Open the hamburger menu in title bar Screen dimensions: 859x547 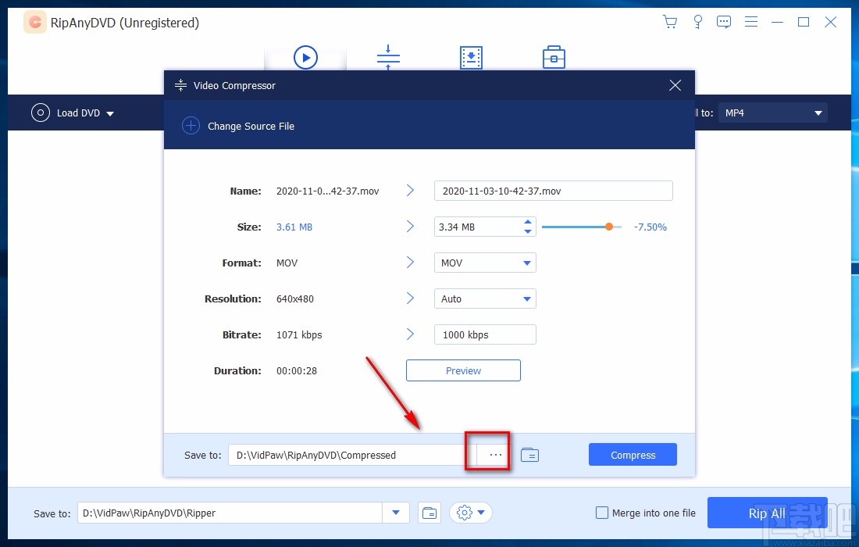point(751,22)
